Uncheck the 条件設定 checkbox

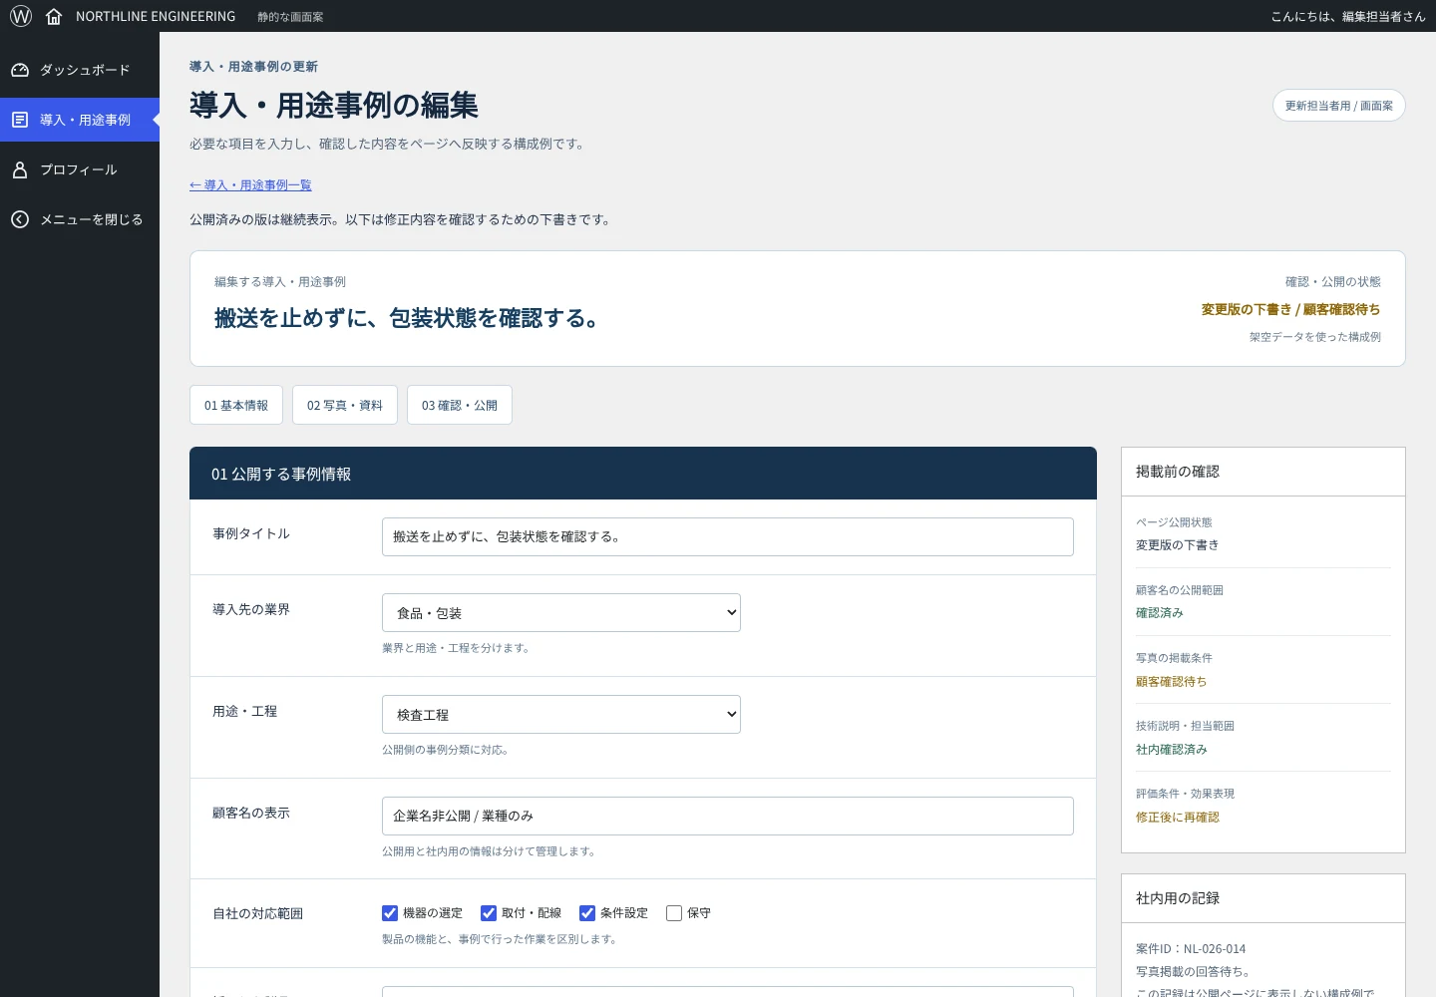(587, 913)
